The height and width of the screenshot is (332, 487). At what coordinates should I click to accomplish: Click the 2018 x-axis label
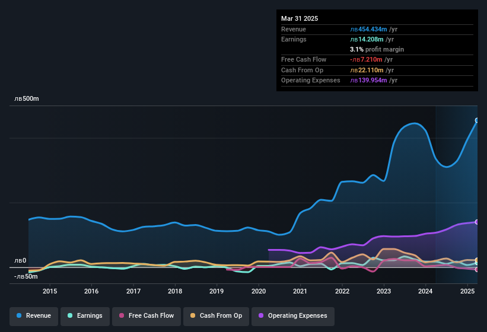[x=175, y=291]
